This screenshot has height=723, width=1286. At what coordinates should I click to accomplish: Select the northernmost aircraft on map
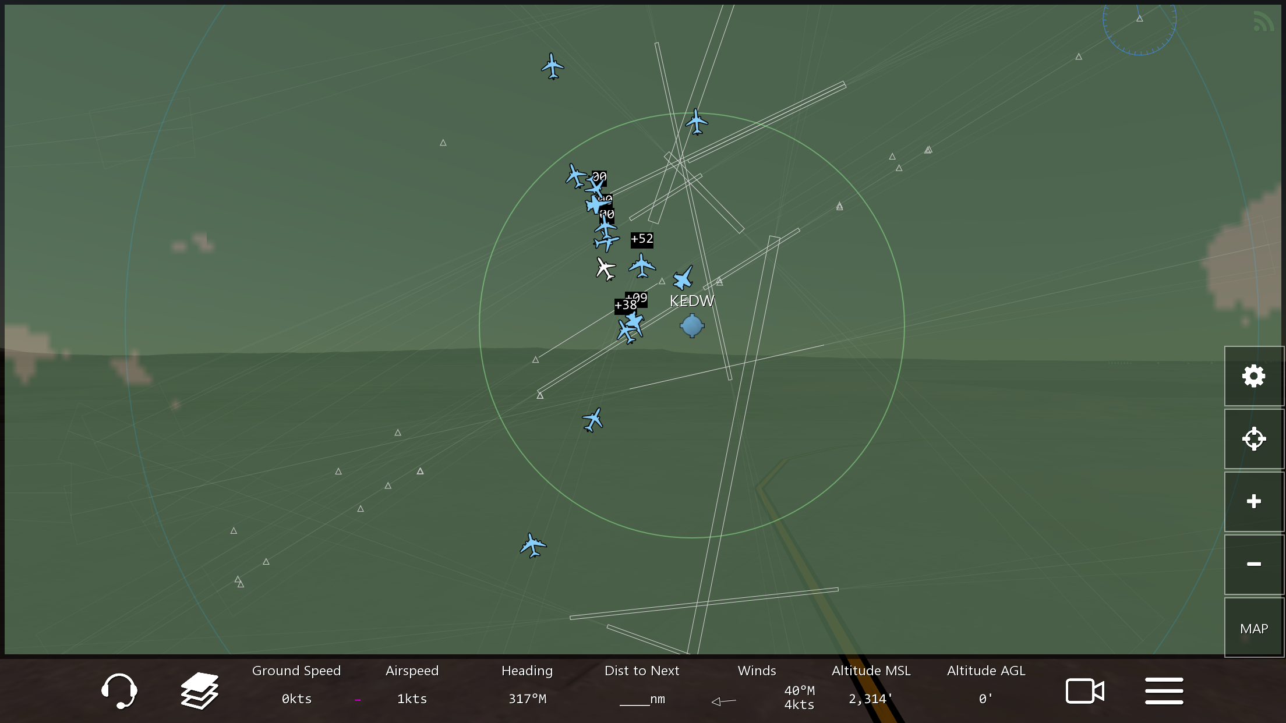(x=552, y=66)
